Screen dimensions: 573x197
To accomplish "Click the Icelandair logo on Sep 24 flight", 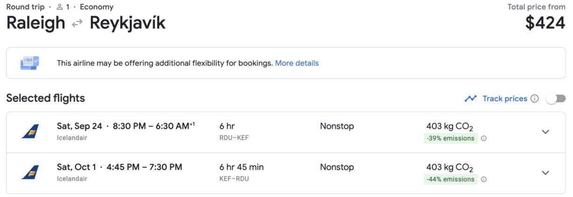I will pos(30,131).
